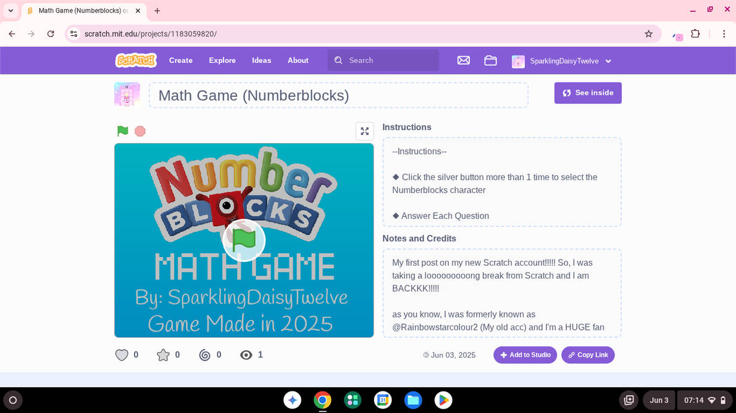Click the search magnifier icon
Screen dimensions: 736x413
click(338, 60)
